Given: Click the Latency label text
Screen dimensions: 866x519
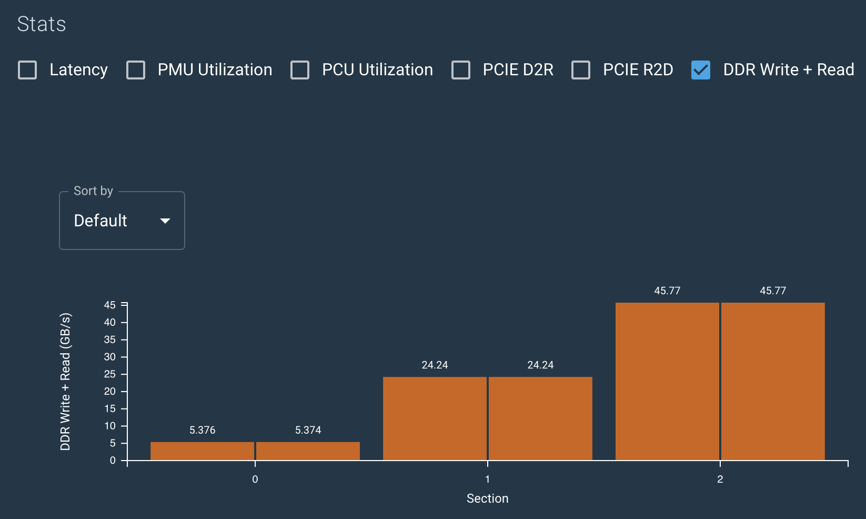Looking at the screenshot, I should (x=78, y=70).
